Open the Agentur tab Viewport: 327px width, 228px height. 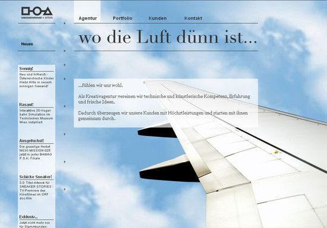tap(87, 18)
